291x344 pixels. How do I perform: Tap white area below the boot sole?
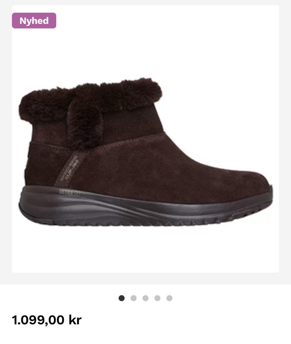tap(145, 250)
